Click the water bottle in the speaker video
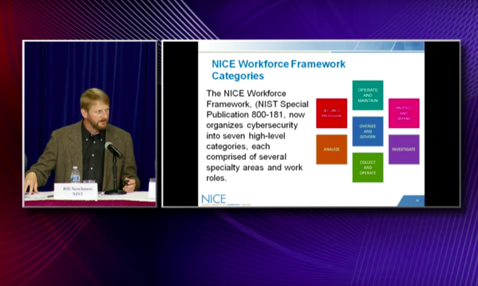Viewport: 478px width, 286px height. point(75,175)
